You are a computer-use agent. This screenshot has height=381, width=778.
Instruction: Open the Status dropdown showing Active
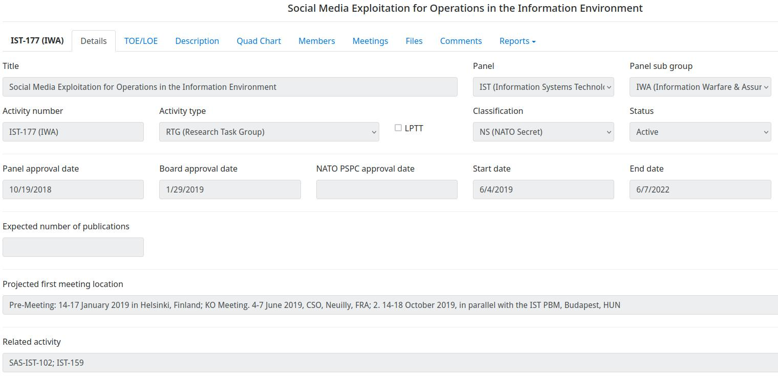coord(700,132)
